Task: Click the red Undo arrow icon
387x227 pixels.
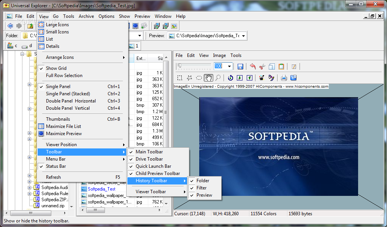Action: click(252, 66)
